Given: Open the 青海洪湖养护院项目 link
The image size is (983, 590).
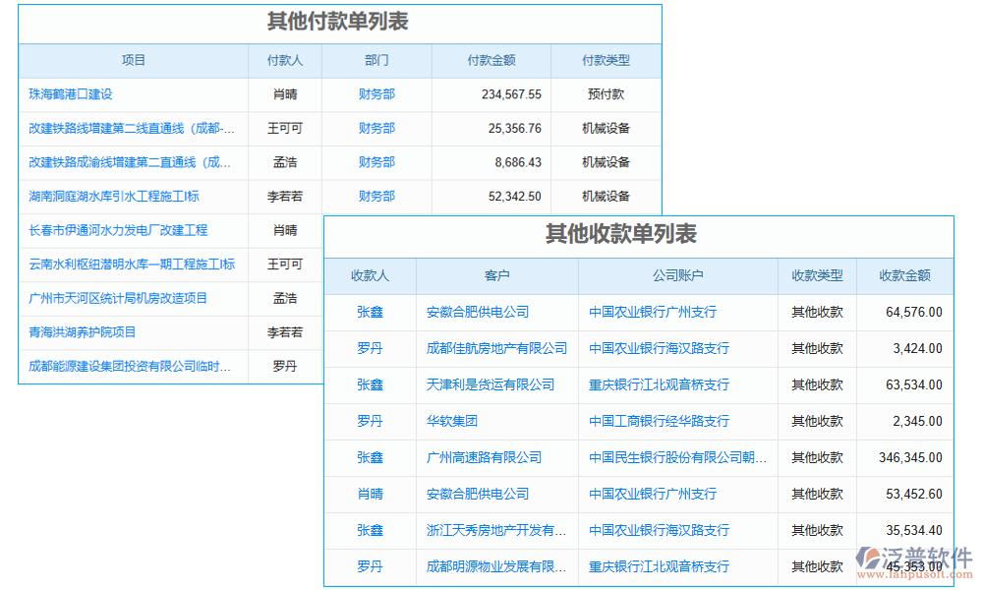Looking at the screenshot, I should [82, 332].
